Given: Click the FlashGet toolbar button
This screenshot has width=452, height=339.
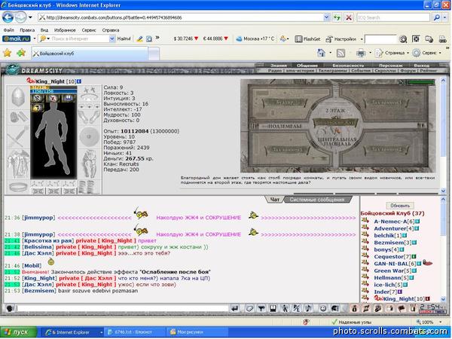Looking at the screenshot, I should [x=308, y=39].
